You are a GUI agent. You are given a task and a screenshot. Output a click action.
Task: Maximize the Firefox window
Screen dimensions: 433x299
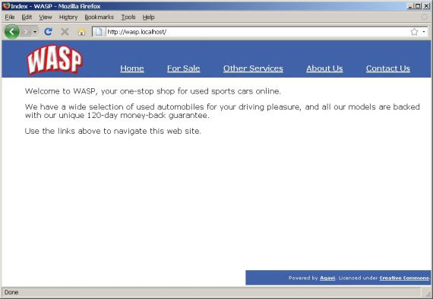tap(418, 6)
